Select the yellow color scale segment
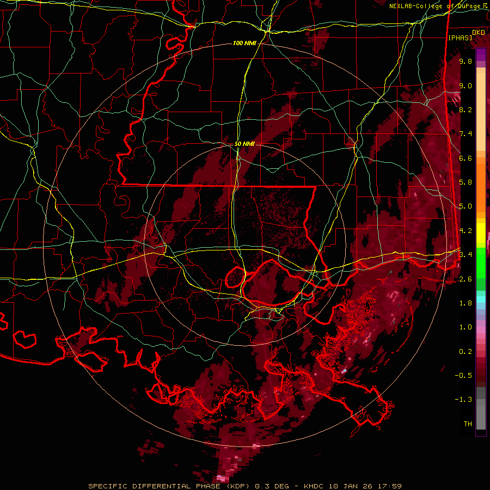This screenshot has height=490, width=490. (481, 233)
